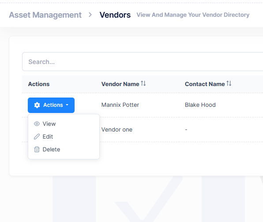Click the gear icon in Actions button
This screenshot has height=222, width=263.
[37, 105]
